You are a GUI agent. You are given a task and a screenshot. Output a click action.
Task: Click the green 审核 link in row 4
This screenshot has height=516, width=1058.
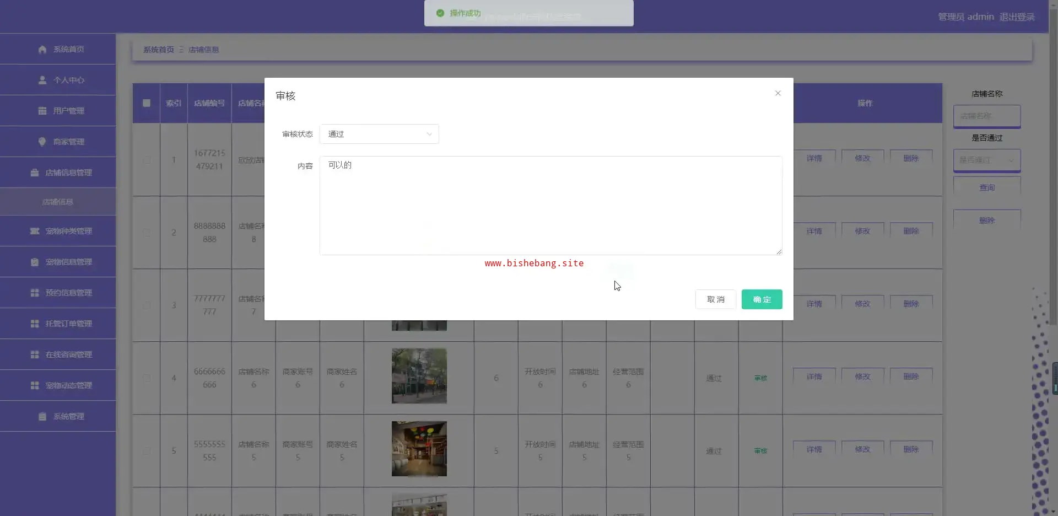click(x=760, y=378)
